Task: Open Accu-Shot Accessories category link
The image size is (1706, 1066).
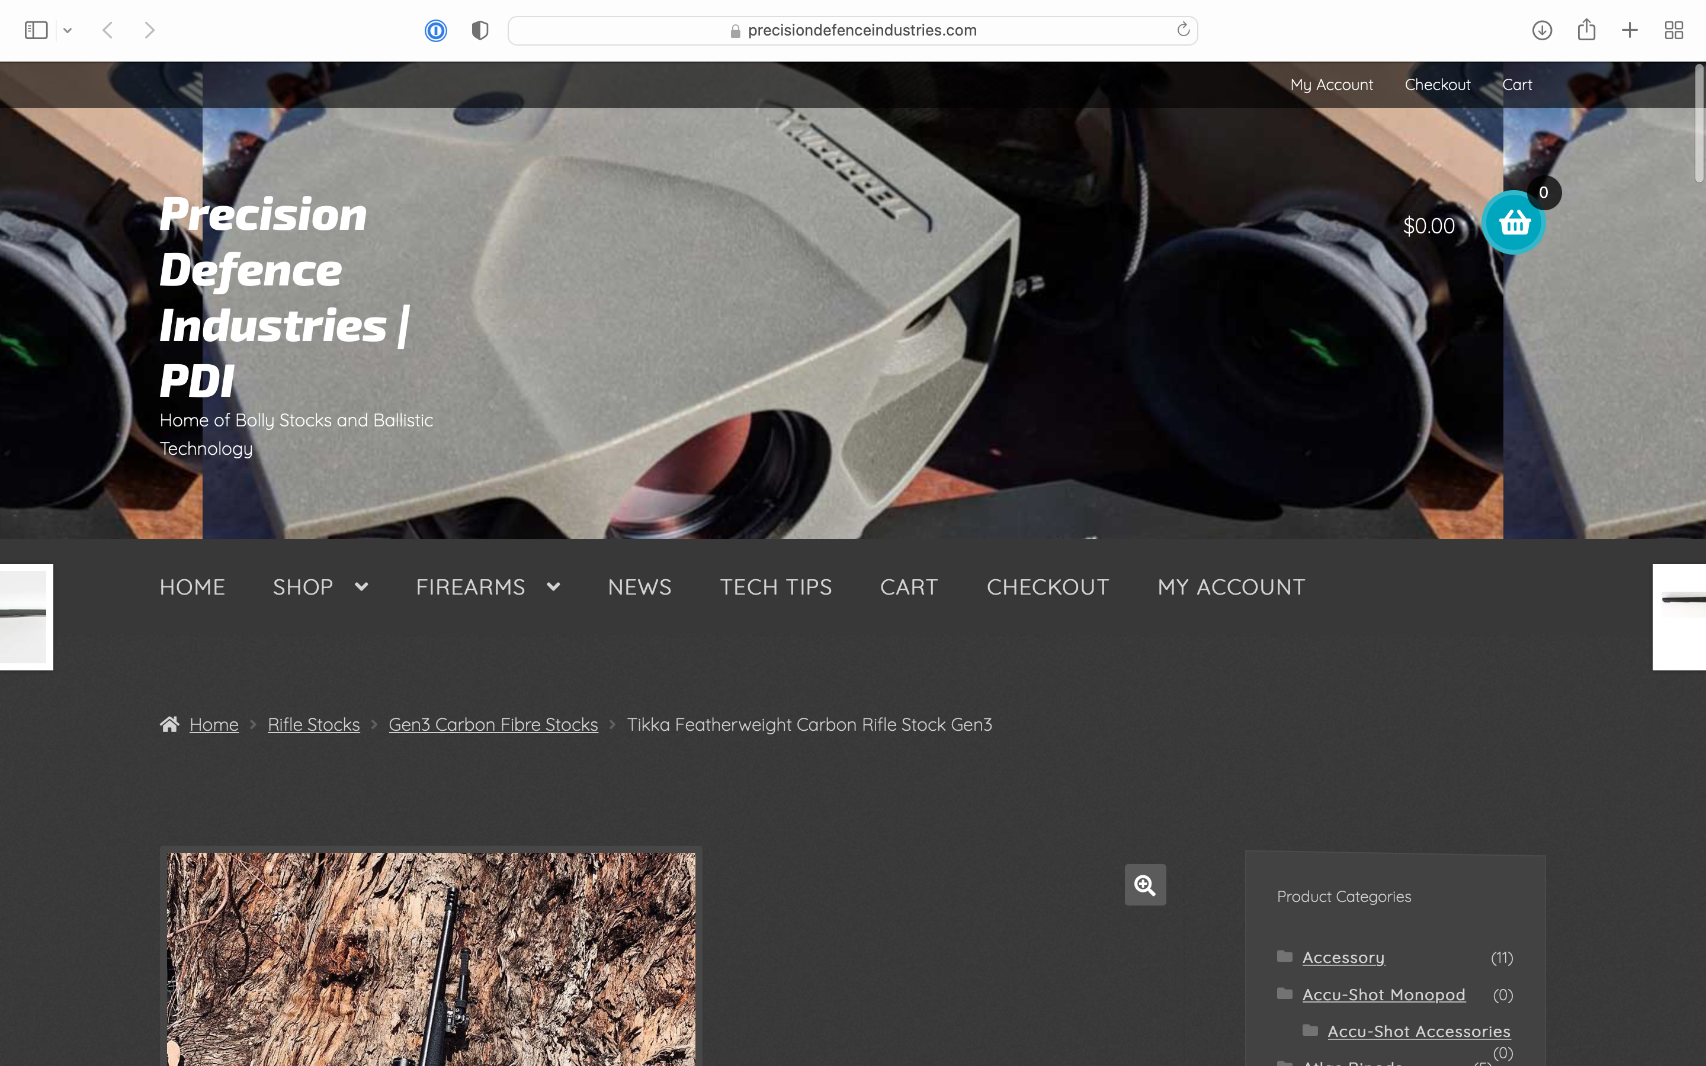Action: coord(1418,1032)
